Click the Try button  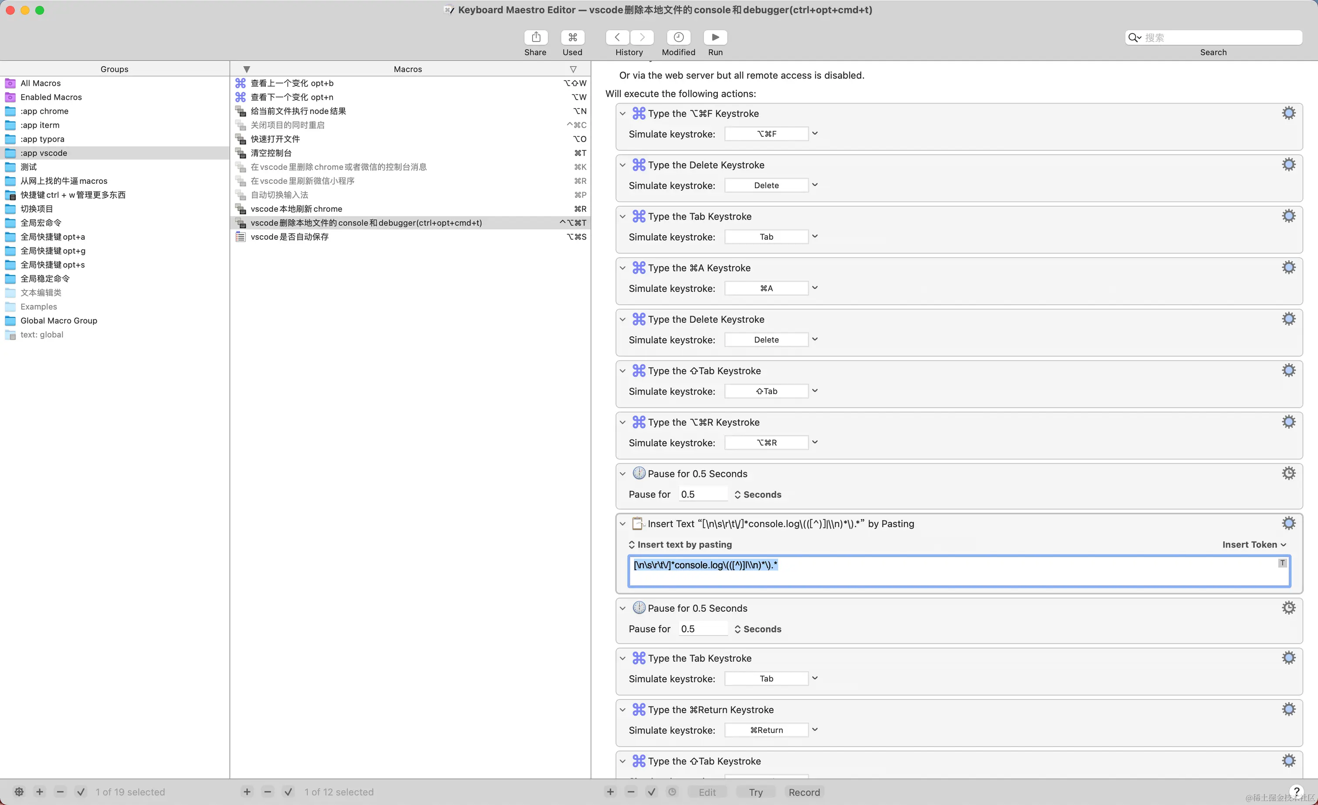click(755, 791)
